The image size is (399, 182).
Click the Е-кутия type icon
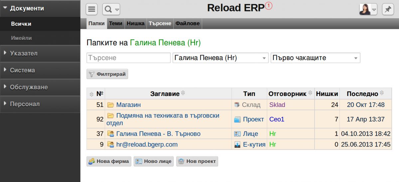pyautogui.click(x=237, y=144)
